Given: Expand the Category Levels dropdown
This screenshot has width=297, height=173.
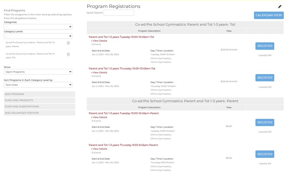Looking at the screenshot, I should coord(38,36).
